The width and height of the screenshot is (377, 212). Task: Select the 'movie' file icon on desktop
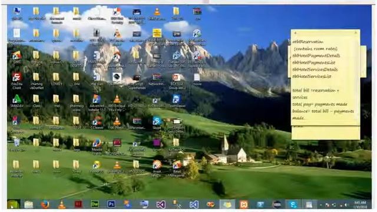[x=197, y=79]
